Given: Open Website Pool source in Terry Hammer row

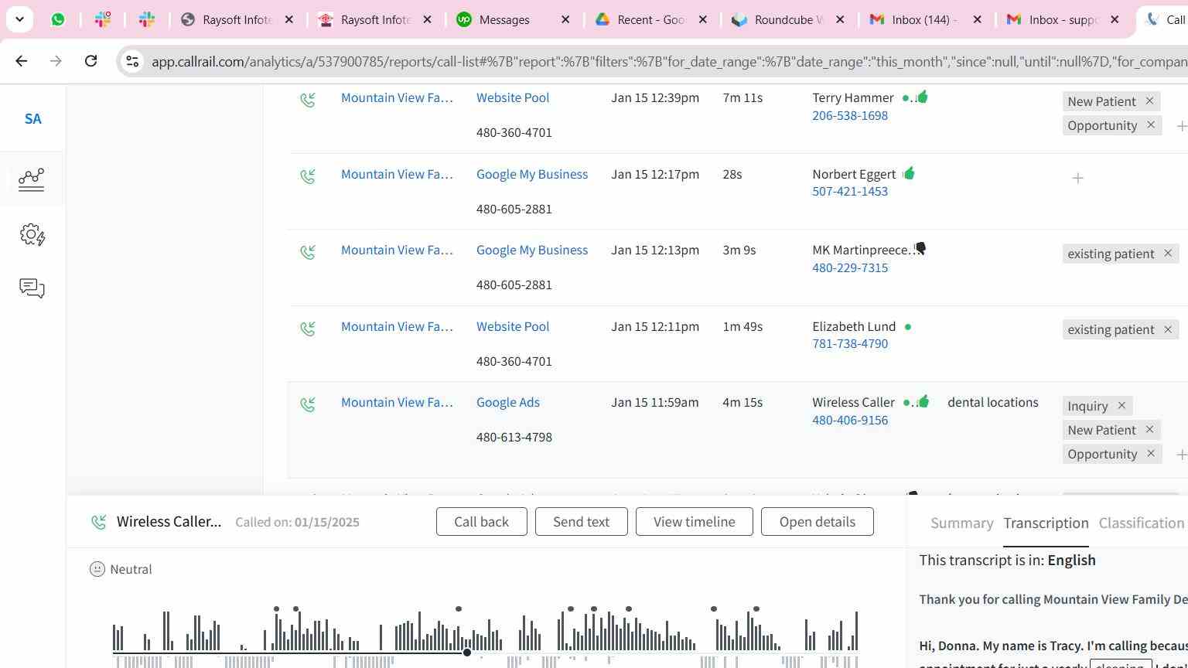Looking at the screenshot, I should pos(513,97).
